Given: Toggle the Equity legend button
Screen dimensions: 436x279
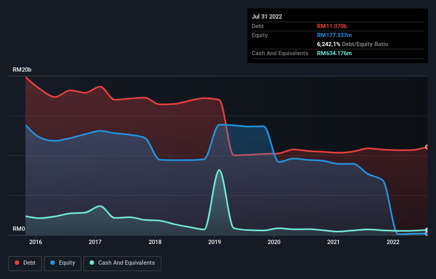Looking at the screenshot, I should pos(63,263).
